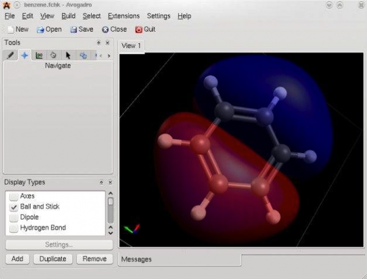
Task: Open the Build menu
Action: pos(69,16)
